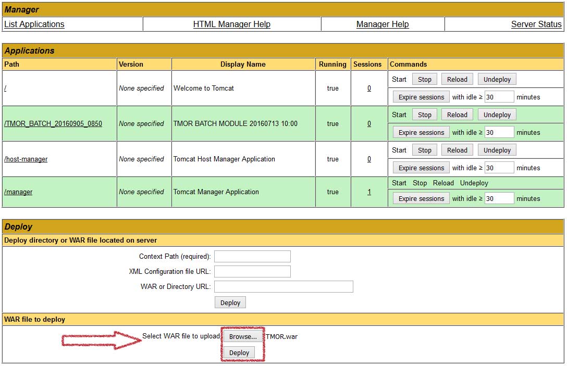This screenshot has height=366, width=567.
Task: Click Deploy under WAR or Directory URL
Action: 230,302
